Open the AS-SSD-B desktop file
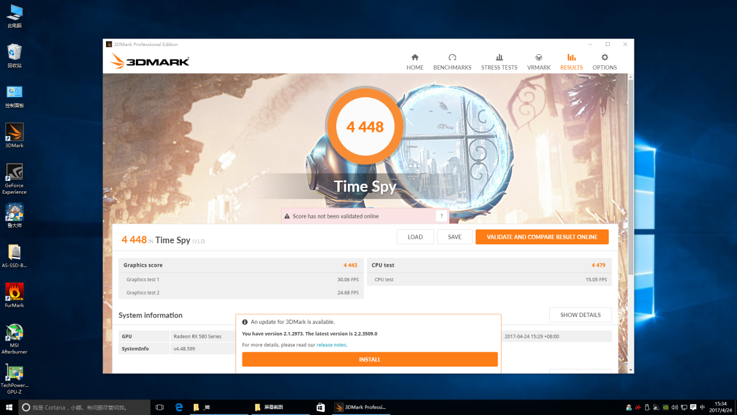 point(14,256)
